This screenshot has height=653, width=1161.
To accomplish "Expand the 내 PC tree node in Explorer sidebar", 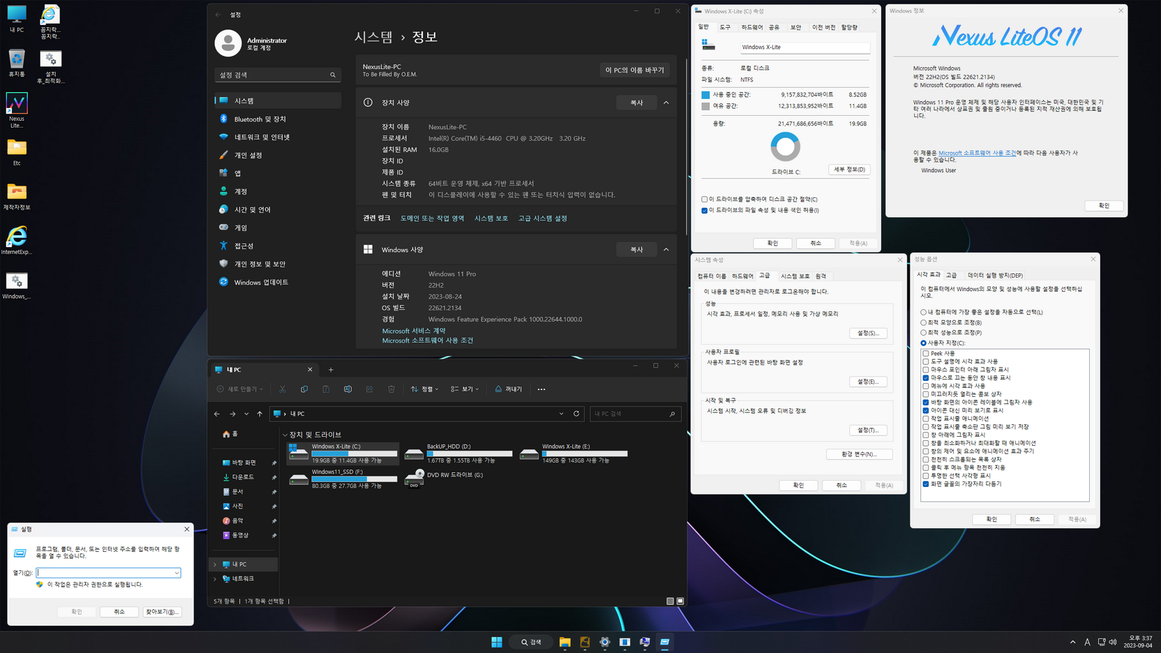I will click(215, 564).
